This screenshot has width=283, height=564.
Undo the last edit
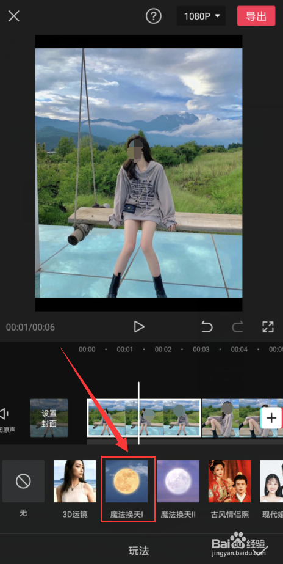(x=207, y=327)
